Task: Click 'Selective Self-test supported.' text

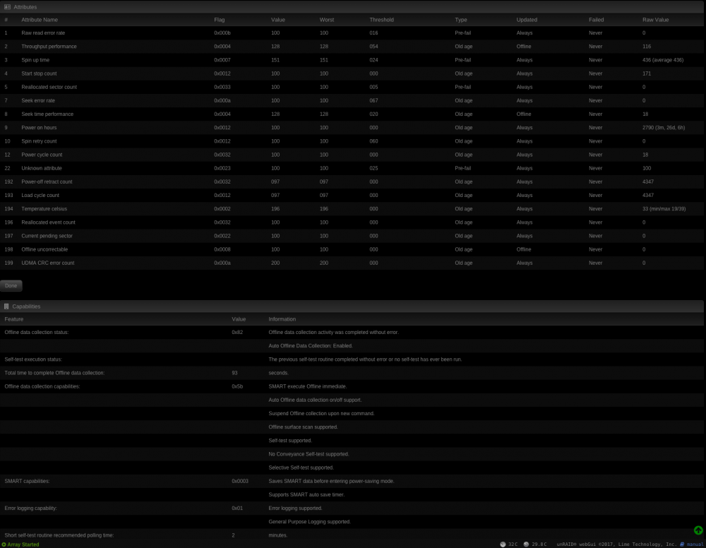Action: [x=301, y=467]
